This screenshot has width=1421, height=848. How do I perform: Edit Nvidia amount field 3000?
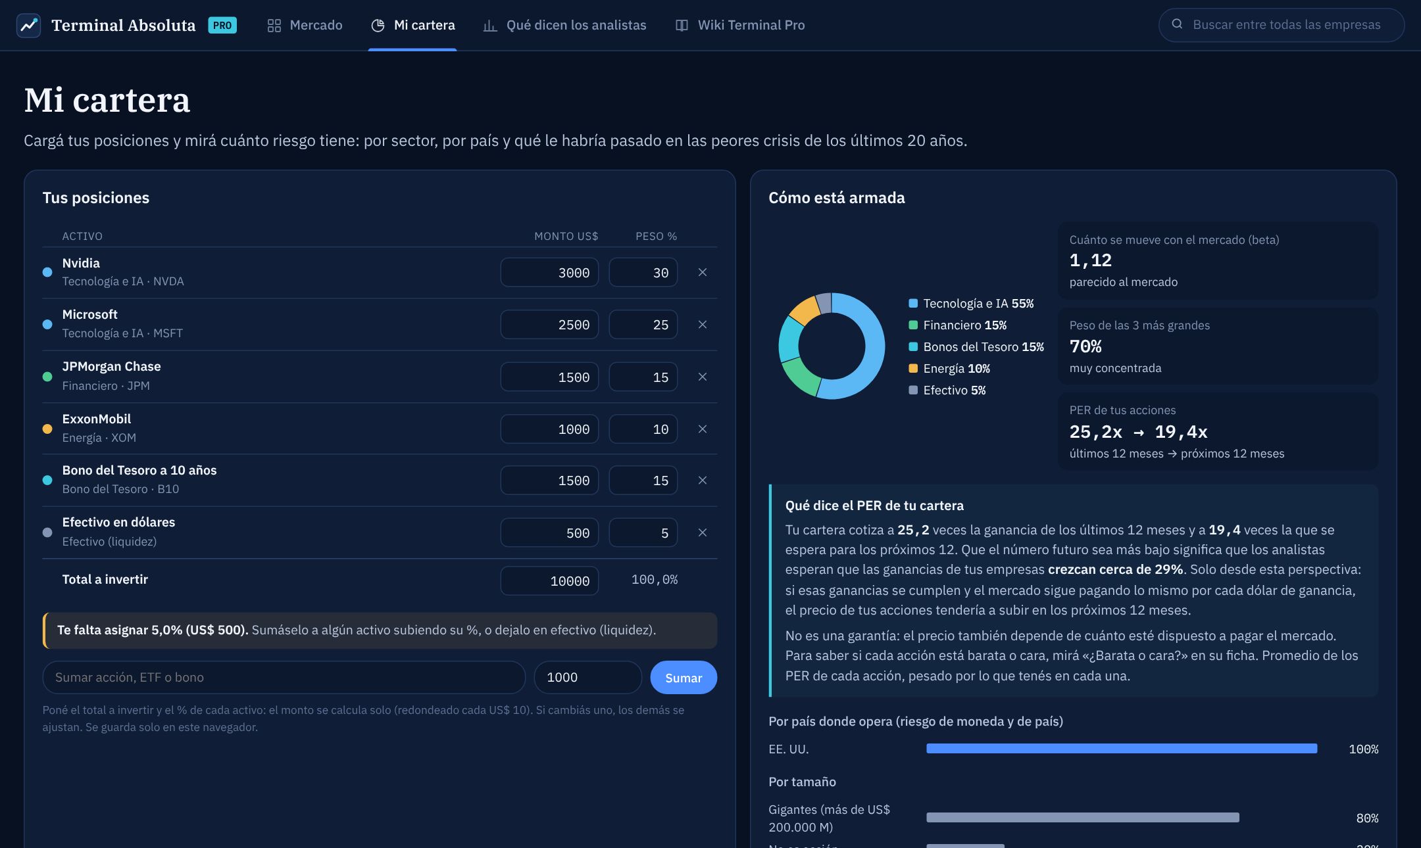549,272
